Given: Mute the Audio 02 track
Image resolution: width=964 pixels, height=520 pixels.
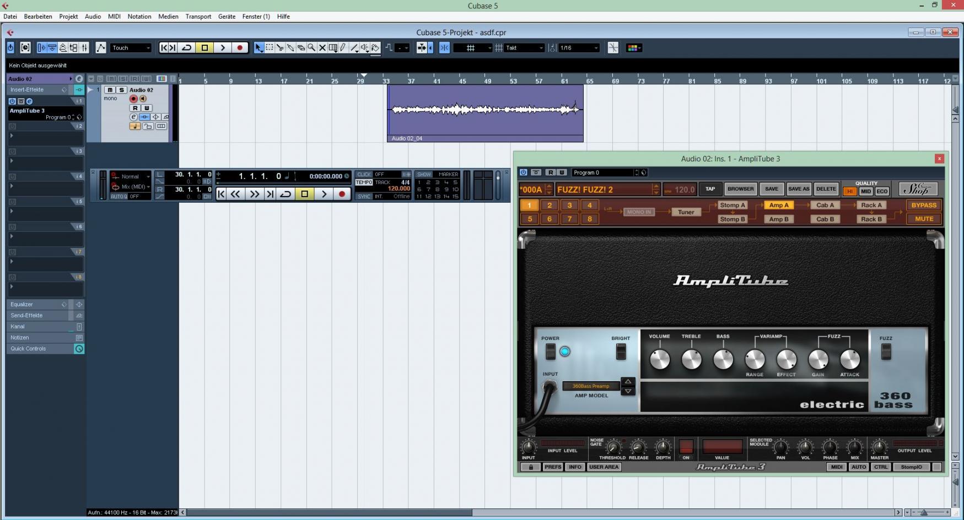Looking at the screenshot, I should click(x=110, y=90).
